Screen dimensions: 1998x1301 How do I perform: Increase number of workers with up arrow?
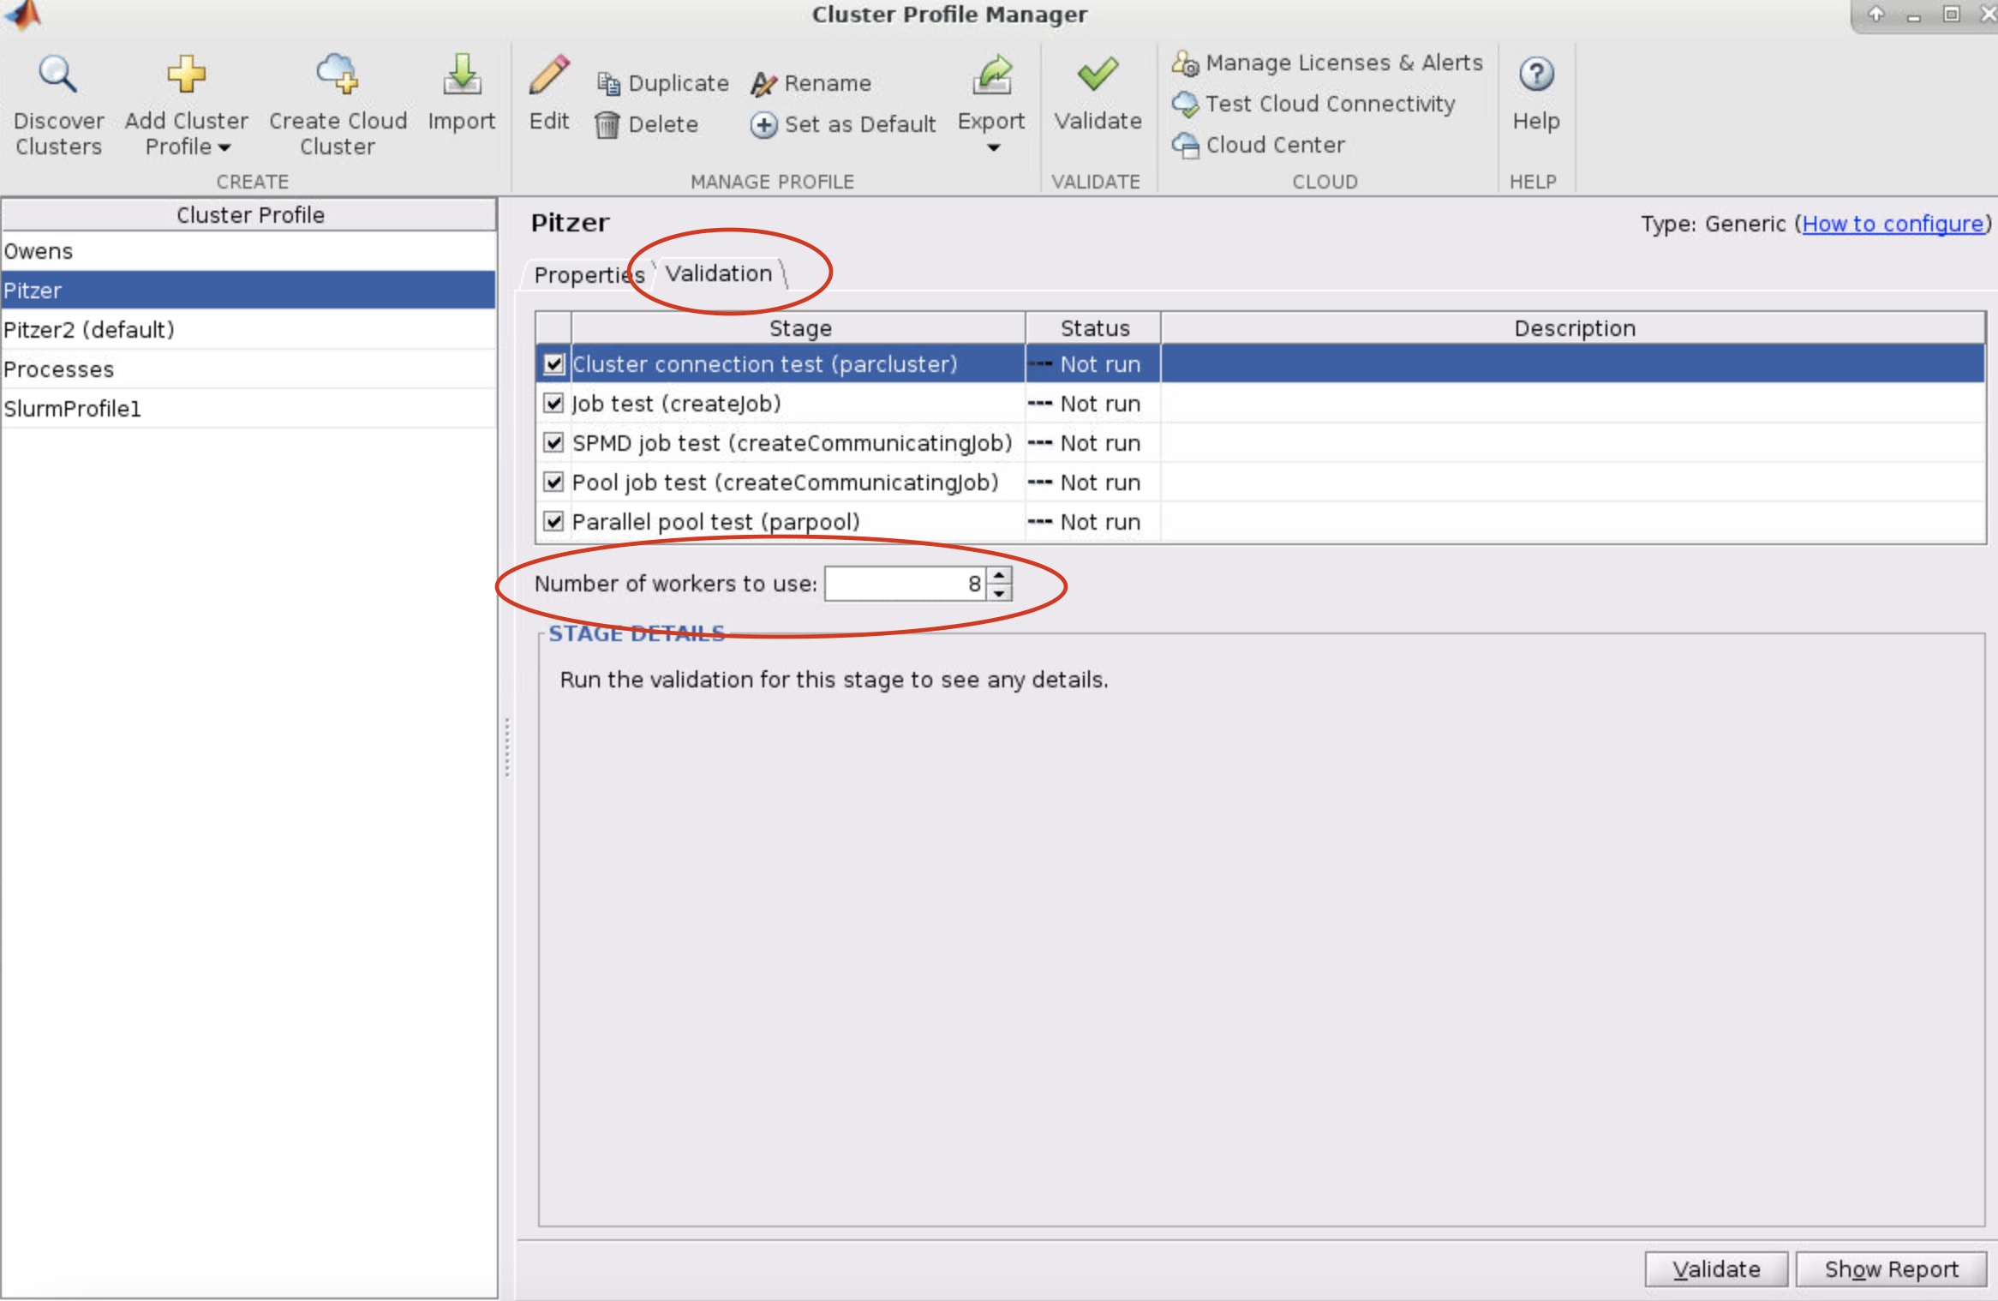click(x=999, y=575)
